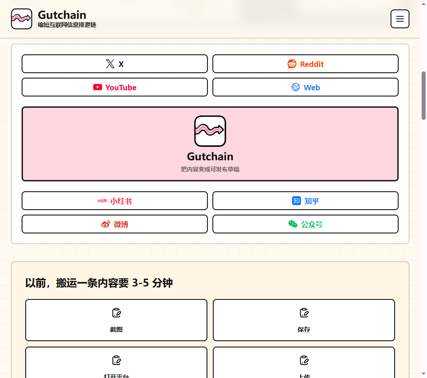Open the hamburger menu in header
Screen dimensions: 427x378
click(400, 19)
